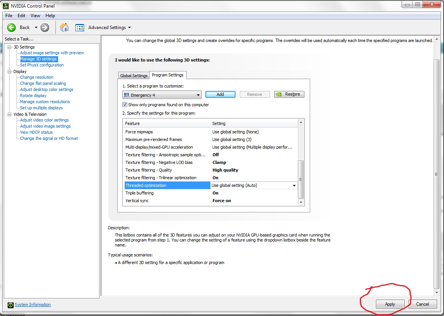Click settings list scroll up arrow
This screenshot has height=316, width=444.
click(x=301, y=122)
